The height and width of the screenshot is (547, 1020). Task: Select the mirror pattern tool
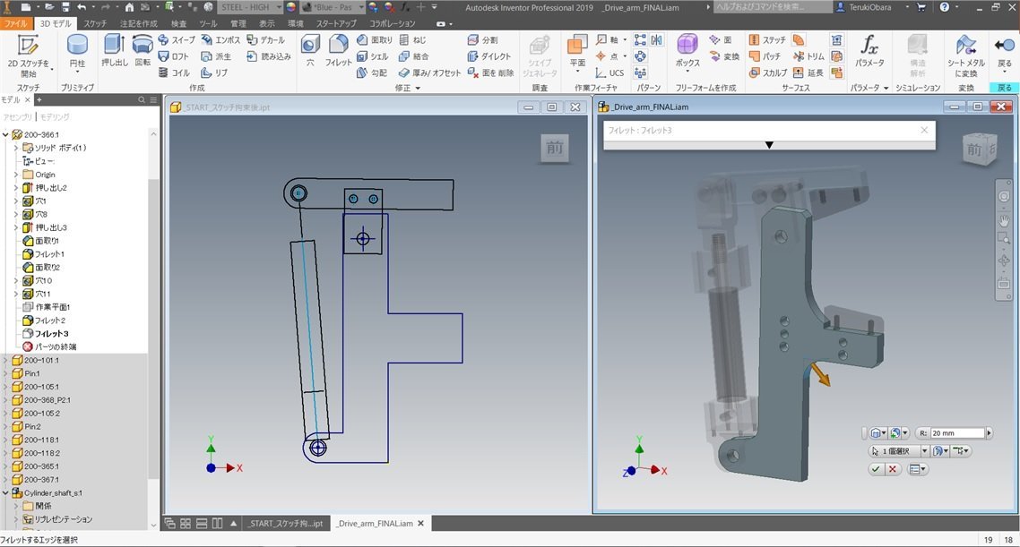pyautogui.click(x=656, y=39)
